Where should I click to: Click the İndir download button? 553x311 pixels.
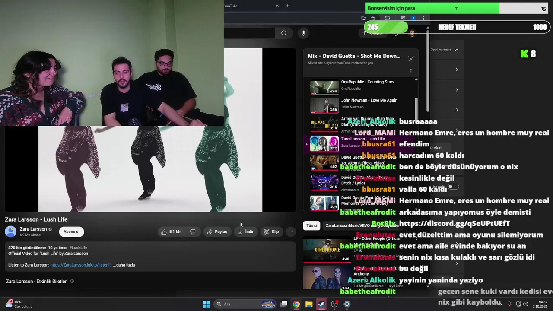coord(246,232)
